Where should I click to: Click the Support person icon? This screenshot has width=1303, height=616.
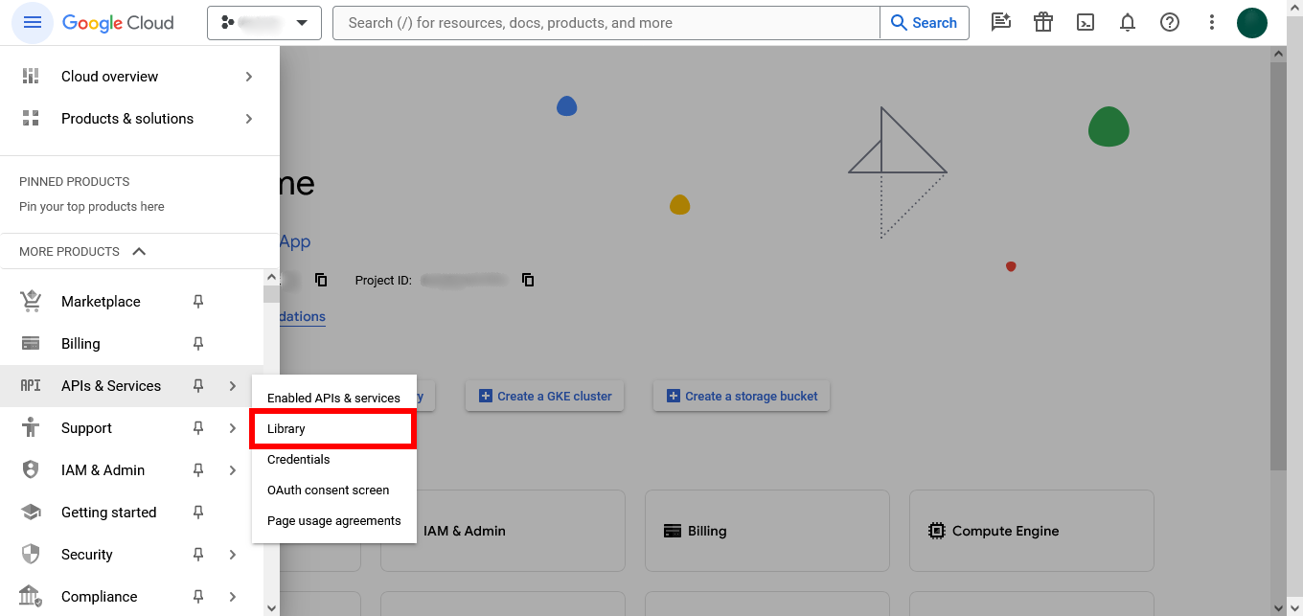pyautogui.click(x=31, y=428)
